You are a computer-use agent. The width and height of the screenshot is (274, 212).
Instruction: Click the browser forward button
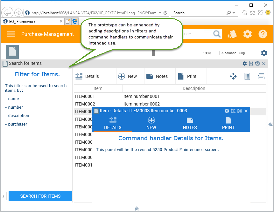[18, 13]
